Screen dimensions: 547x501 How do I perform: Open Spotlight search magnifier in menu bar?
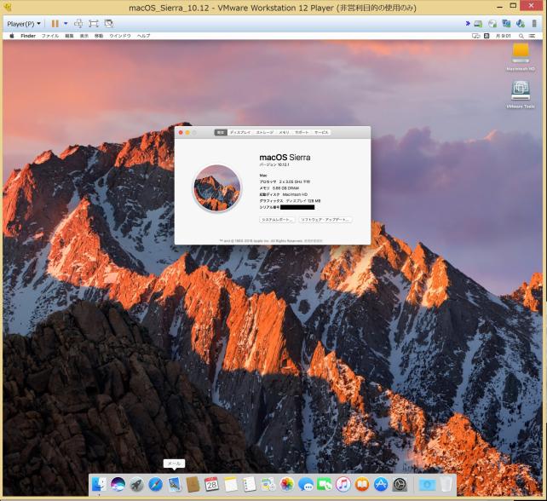pyautogui.click(x=521, y=36)
